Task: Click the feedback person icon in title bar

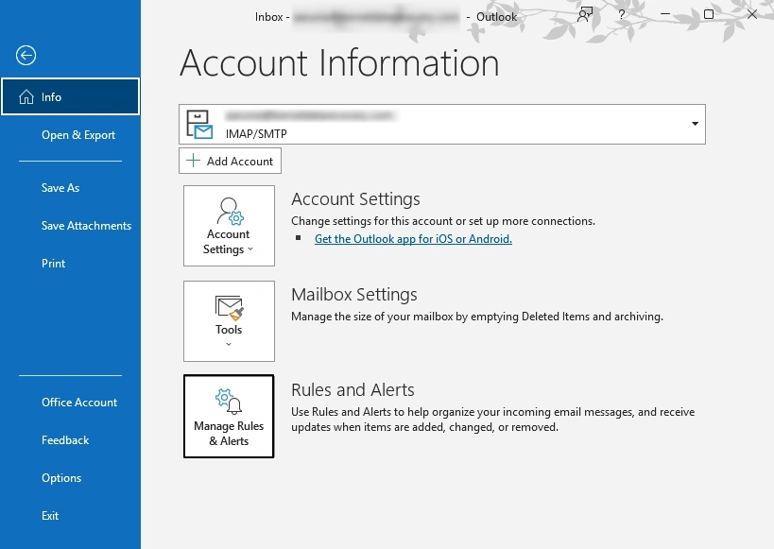Action: (585, 15)
